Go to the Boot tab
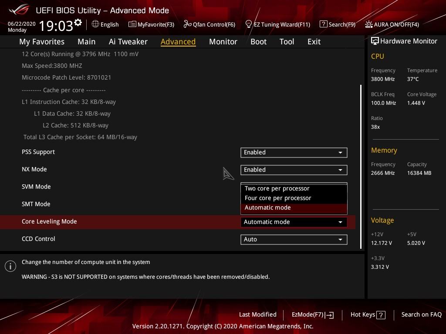Viewport: 446px width, 334px height. pos(258,42)
